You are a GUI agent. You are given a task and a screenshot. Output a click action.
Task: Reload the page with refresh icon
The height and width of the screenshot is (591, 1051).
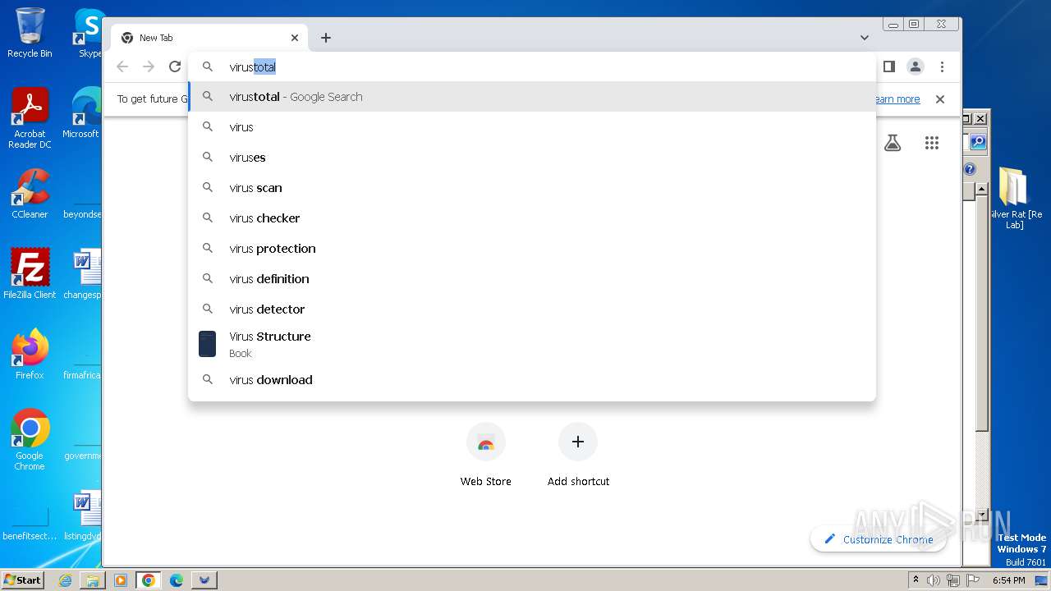point(175,66)
